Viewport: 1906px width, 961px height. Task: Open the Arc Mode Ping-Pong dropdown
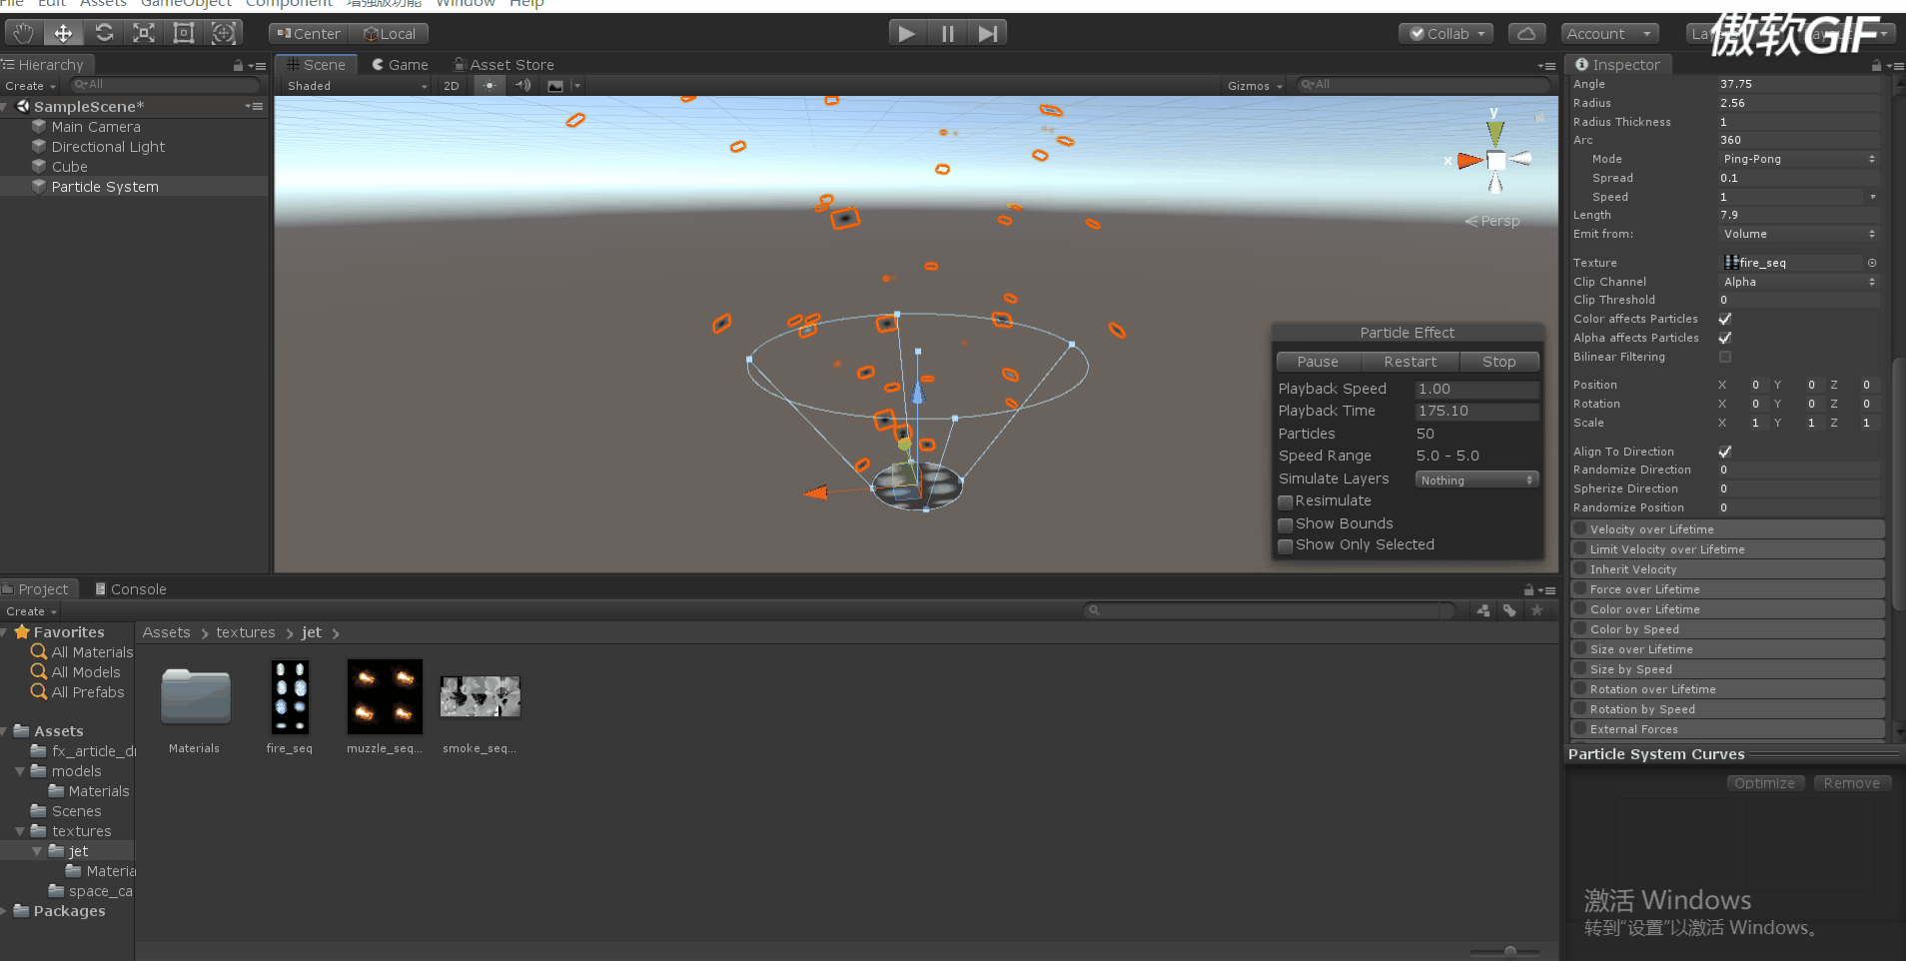[x=1799, y=159]
